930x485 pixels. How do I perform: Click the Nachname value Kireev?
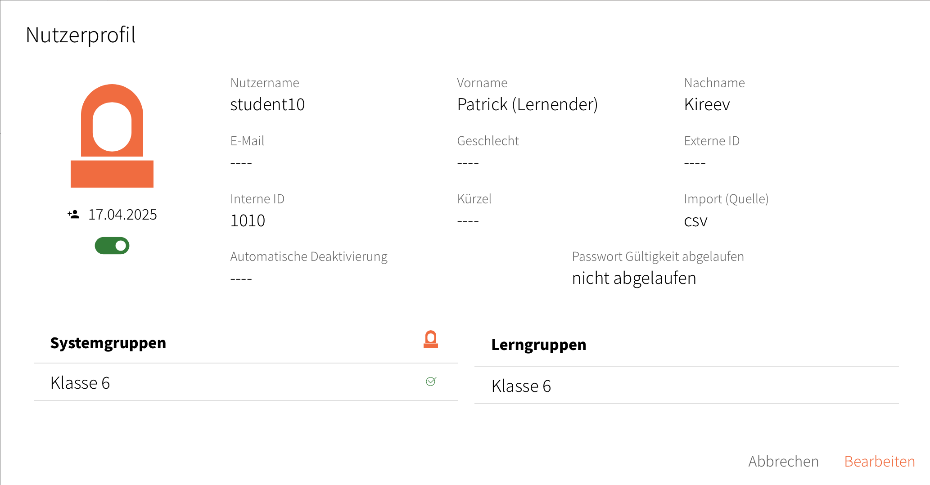[x=707, y=104]
